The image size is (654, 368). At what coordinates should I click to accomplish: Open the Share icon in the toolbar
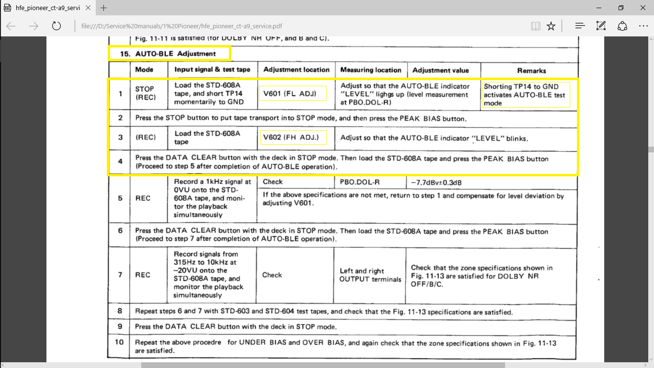coord(622,26)
